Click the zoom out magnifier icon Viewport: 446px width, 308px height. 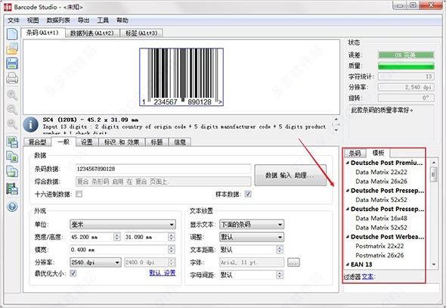coord(12,110)
